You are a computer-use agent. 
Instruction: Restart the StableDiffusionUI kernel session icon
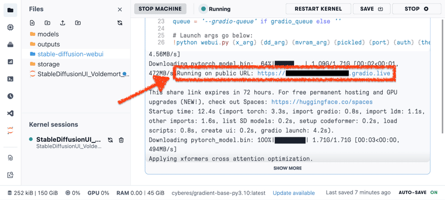[110, 140]
